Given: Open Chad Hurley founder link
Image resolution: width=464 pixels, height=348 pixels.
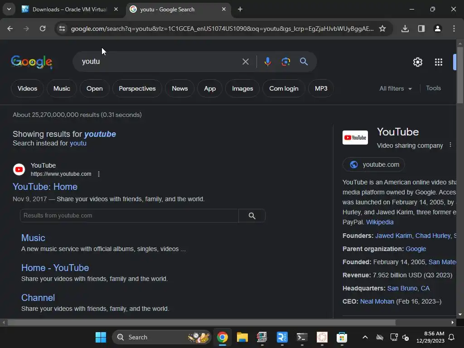Looking at the screenshot, I should [433, 236].
